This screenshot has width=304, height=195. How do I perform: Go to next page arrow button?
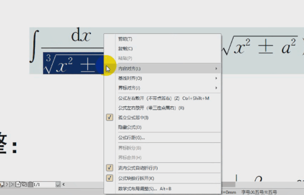pyautogui.click(x=7, y=184)
